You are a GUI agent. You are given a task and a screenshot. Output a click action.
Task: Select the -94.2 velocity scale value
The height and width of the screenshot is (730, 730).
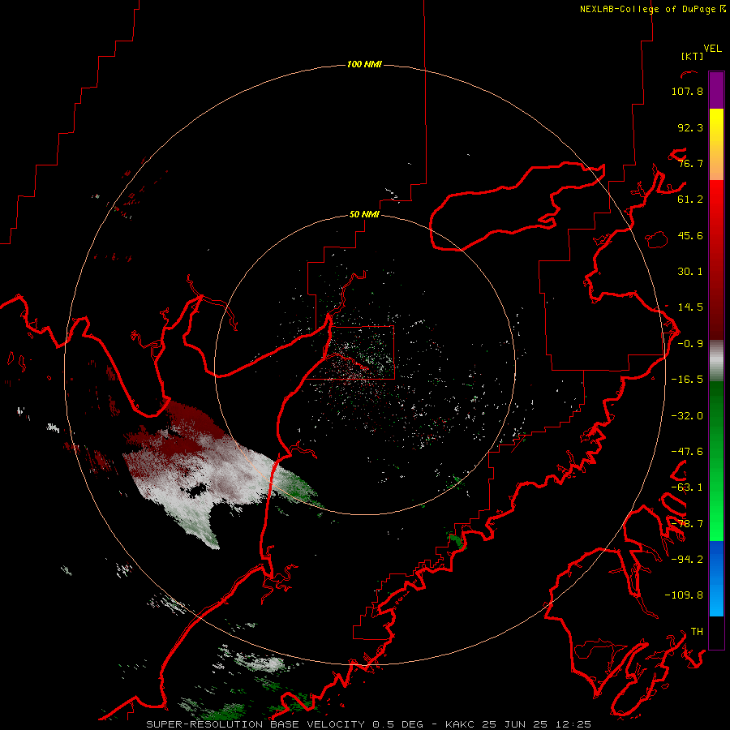(x=687, y=560)
